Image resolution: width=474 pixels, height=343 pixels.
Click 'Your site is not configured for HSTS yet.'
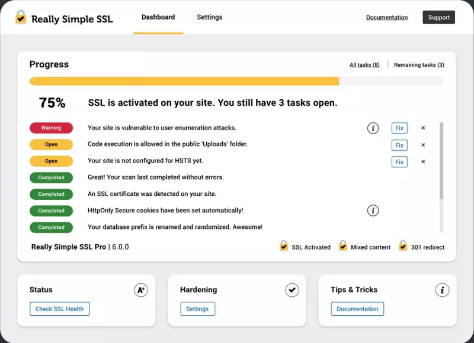(145, 161)
